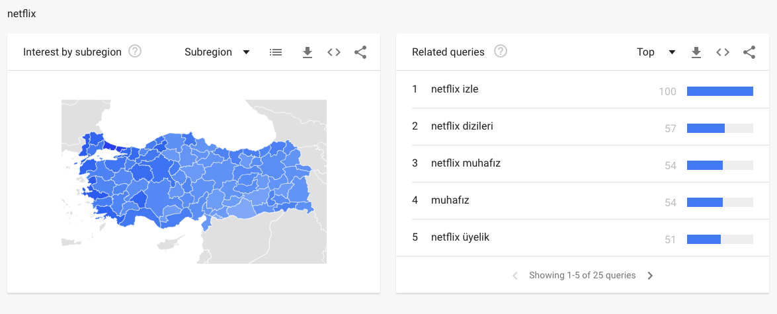Download Related queries CSV data

[696, 52]
